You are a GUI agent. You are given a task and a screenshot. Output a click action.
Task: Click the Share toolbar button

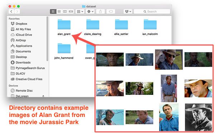(100, 11)
